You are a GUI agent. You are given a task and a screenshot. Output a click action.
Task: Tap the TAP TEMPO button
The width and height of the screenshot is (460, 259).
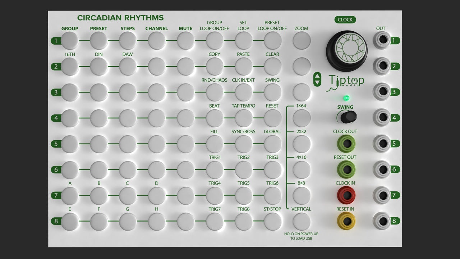tap(243, 118)
